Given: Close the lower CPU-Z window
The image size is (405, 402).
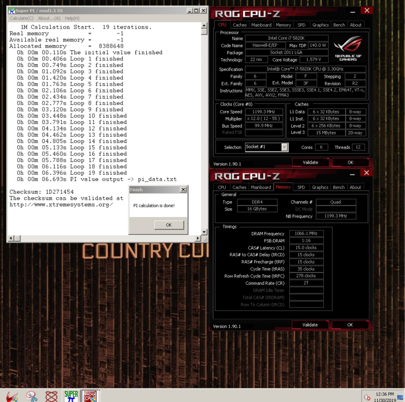Looking at the screenshot, I should point(366,173).
